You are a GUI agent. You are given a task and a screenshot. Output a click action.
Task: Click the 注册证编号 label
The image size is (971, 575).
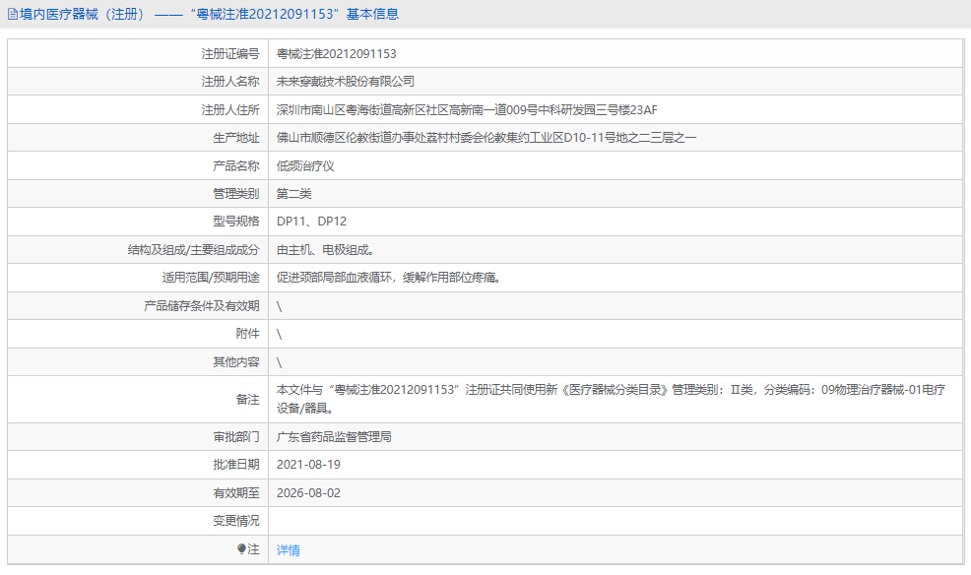[x=230, y=54]
